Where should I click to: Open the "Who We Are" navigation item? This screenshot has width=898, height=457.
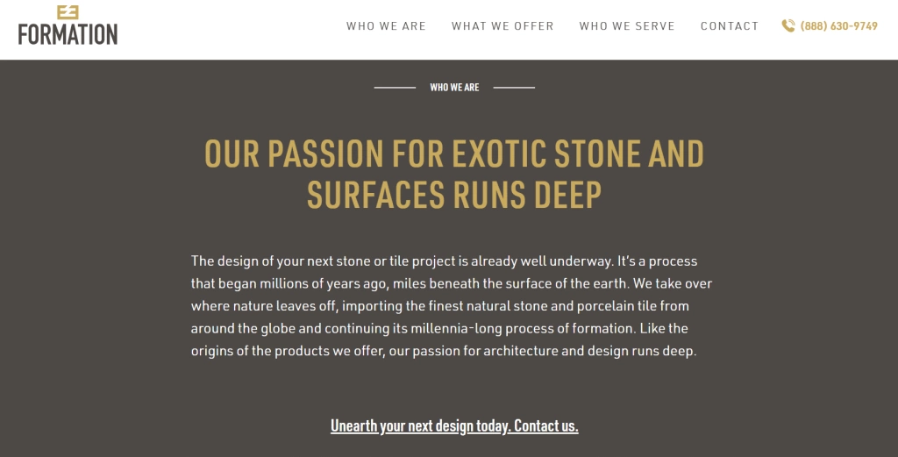pos(386,26)
